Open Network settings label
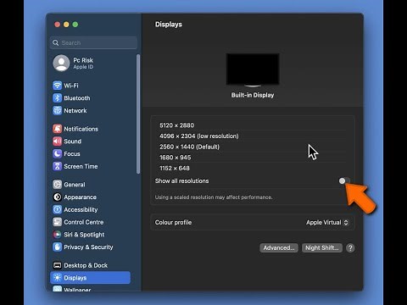 (75, 110)
